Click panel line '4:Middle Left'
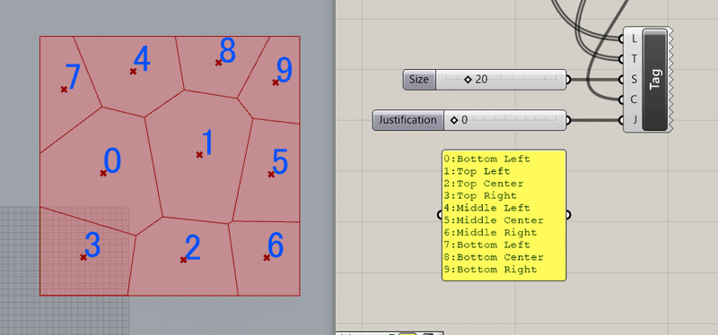 click(486, 208)
